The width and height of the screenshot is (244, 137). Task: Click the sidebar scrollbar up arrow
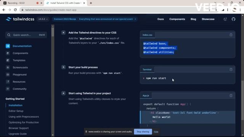click(53, 26)
